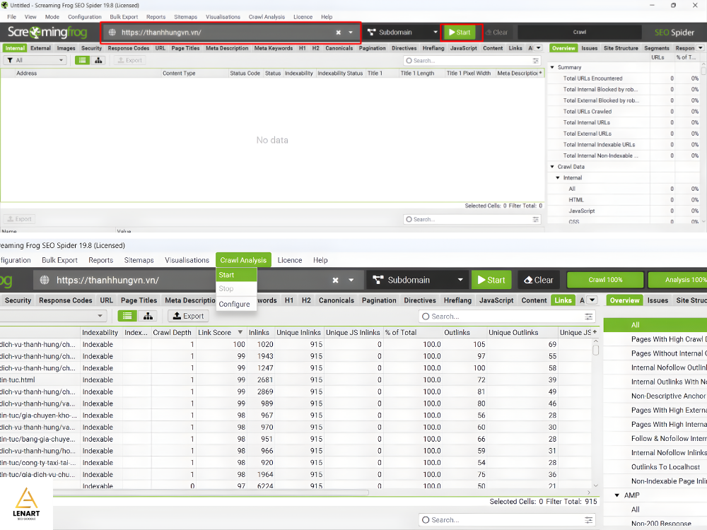This screenshot has width=707, height=530.
Task: Click the enabled Export button
Action: [188, 316]
